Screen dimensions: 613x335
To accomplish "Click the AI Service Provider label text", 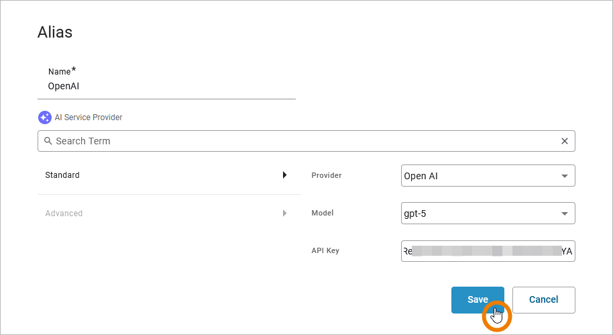I will coord(89,117).
